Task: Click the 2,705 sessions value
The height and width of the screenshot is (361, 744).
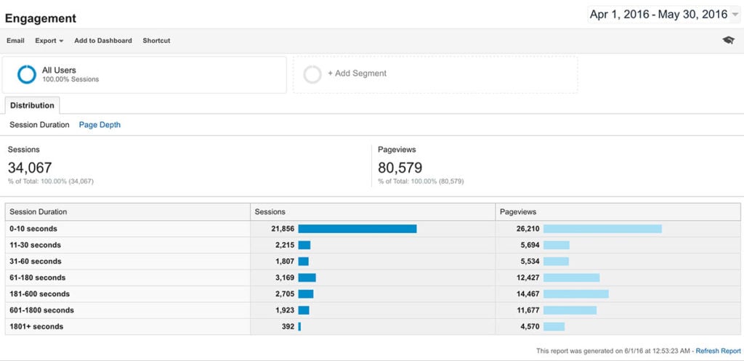Action: [285, 294]
